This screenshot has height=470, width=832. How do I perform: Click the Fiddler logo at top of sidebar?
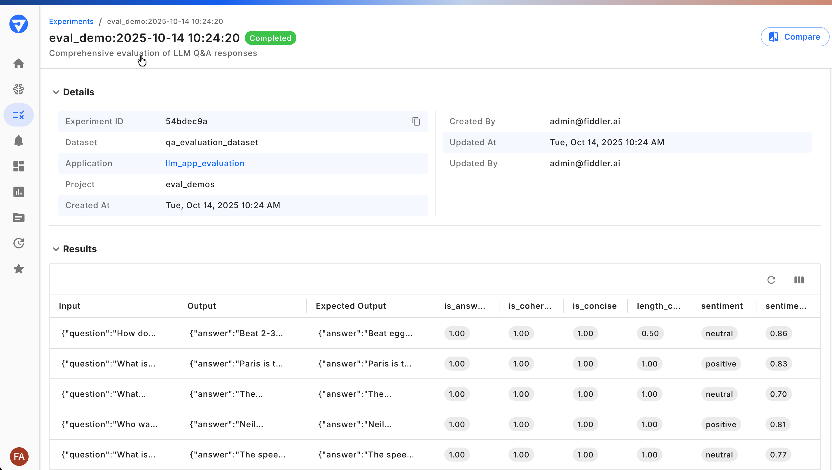click(x=19, y=24)
